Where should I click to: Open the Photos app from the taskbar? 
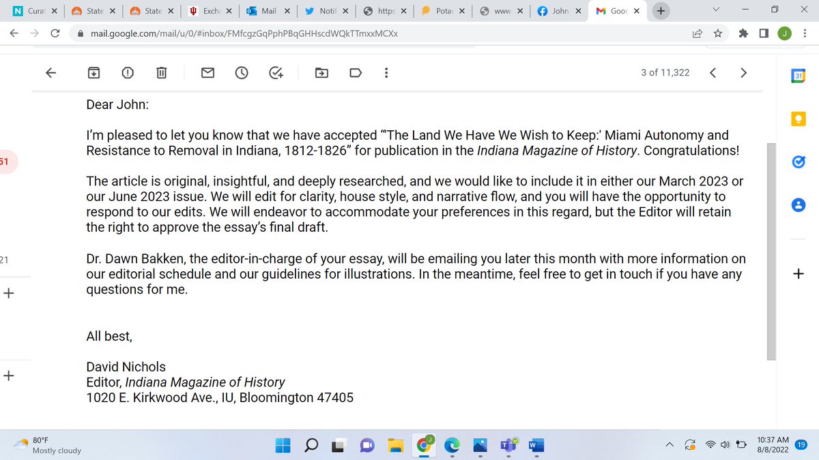[x=480, y=445]
